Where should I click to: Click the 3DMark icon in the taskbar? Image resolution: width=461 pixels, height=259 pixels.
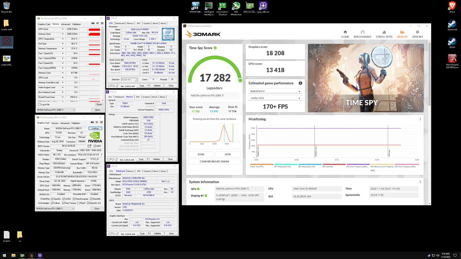click(x=31, y=255)
